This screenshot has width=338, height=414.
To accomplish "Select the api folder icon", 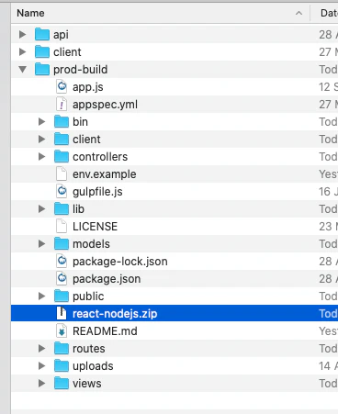I will click(42, 34).
